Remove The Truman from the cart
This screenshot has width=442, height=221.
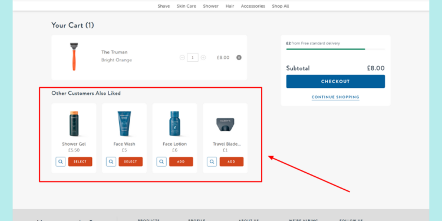pos(239,58)
